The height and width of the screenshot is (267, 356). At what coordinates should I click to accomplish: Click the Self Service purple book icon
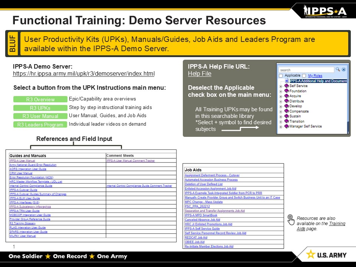pos(287,86)
